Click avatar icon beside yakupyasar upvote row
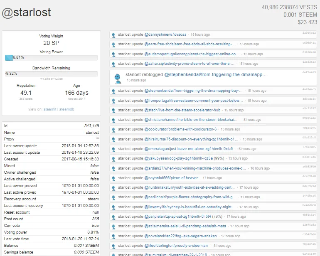 tap(113, 159)
